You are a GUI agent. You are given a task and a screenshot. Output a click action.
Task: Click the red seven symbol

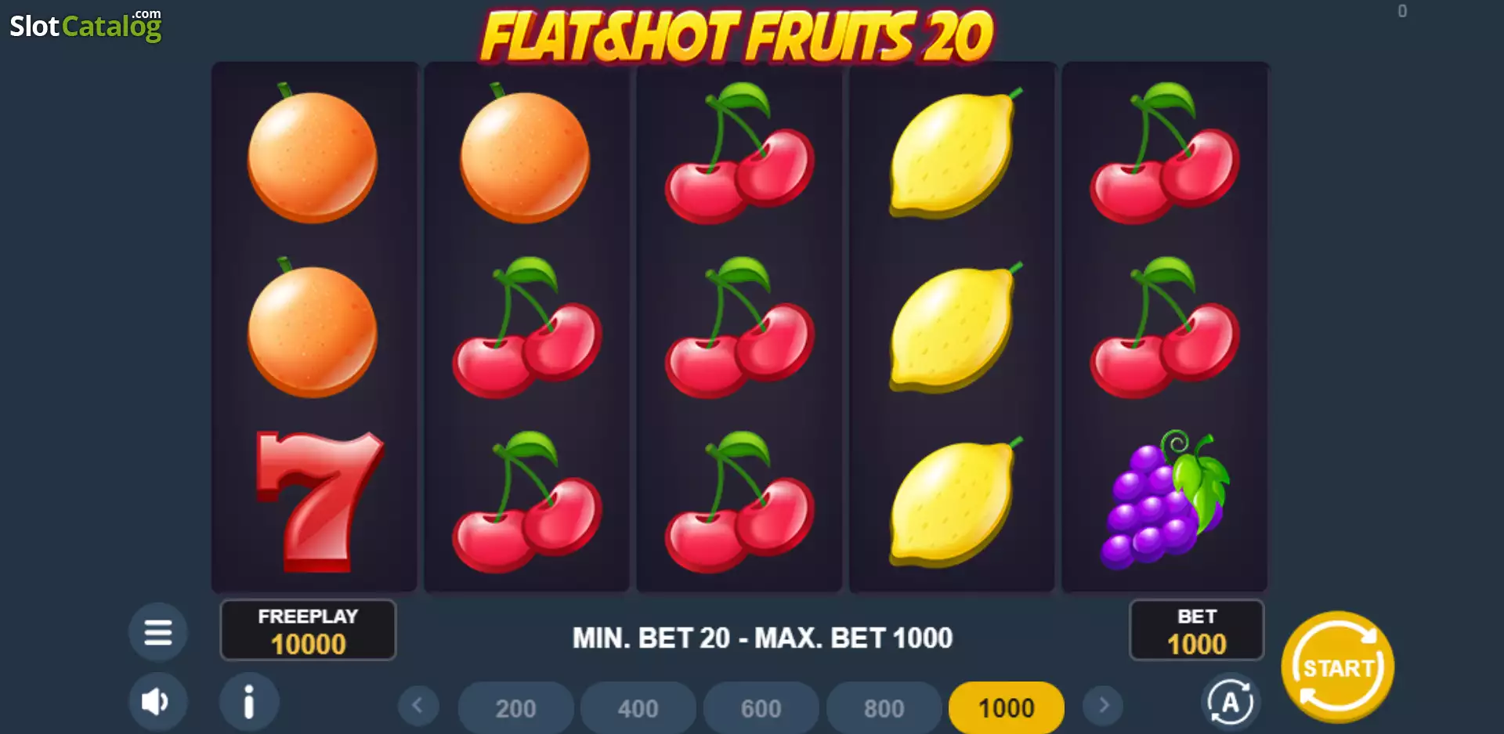pos(320,501)
